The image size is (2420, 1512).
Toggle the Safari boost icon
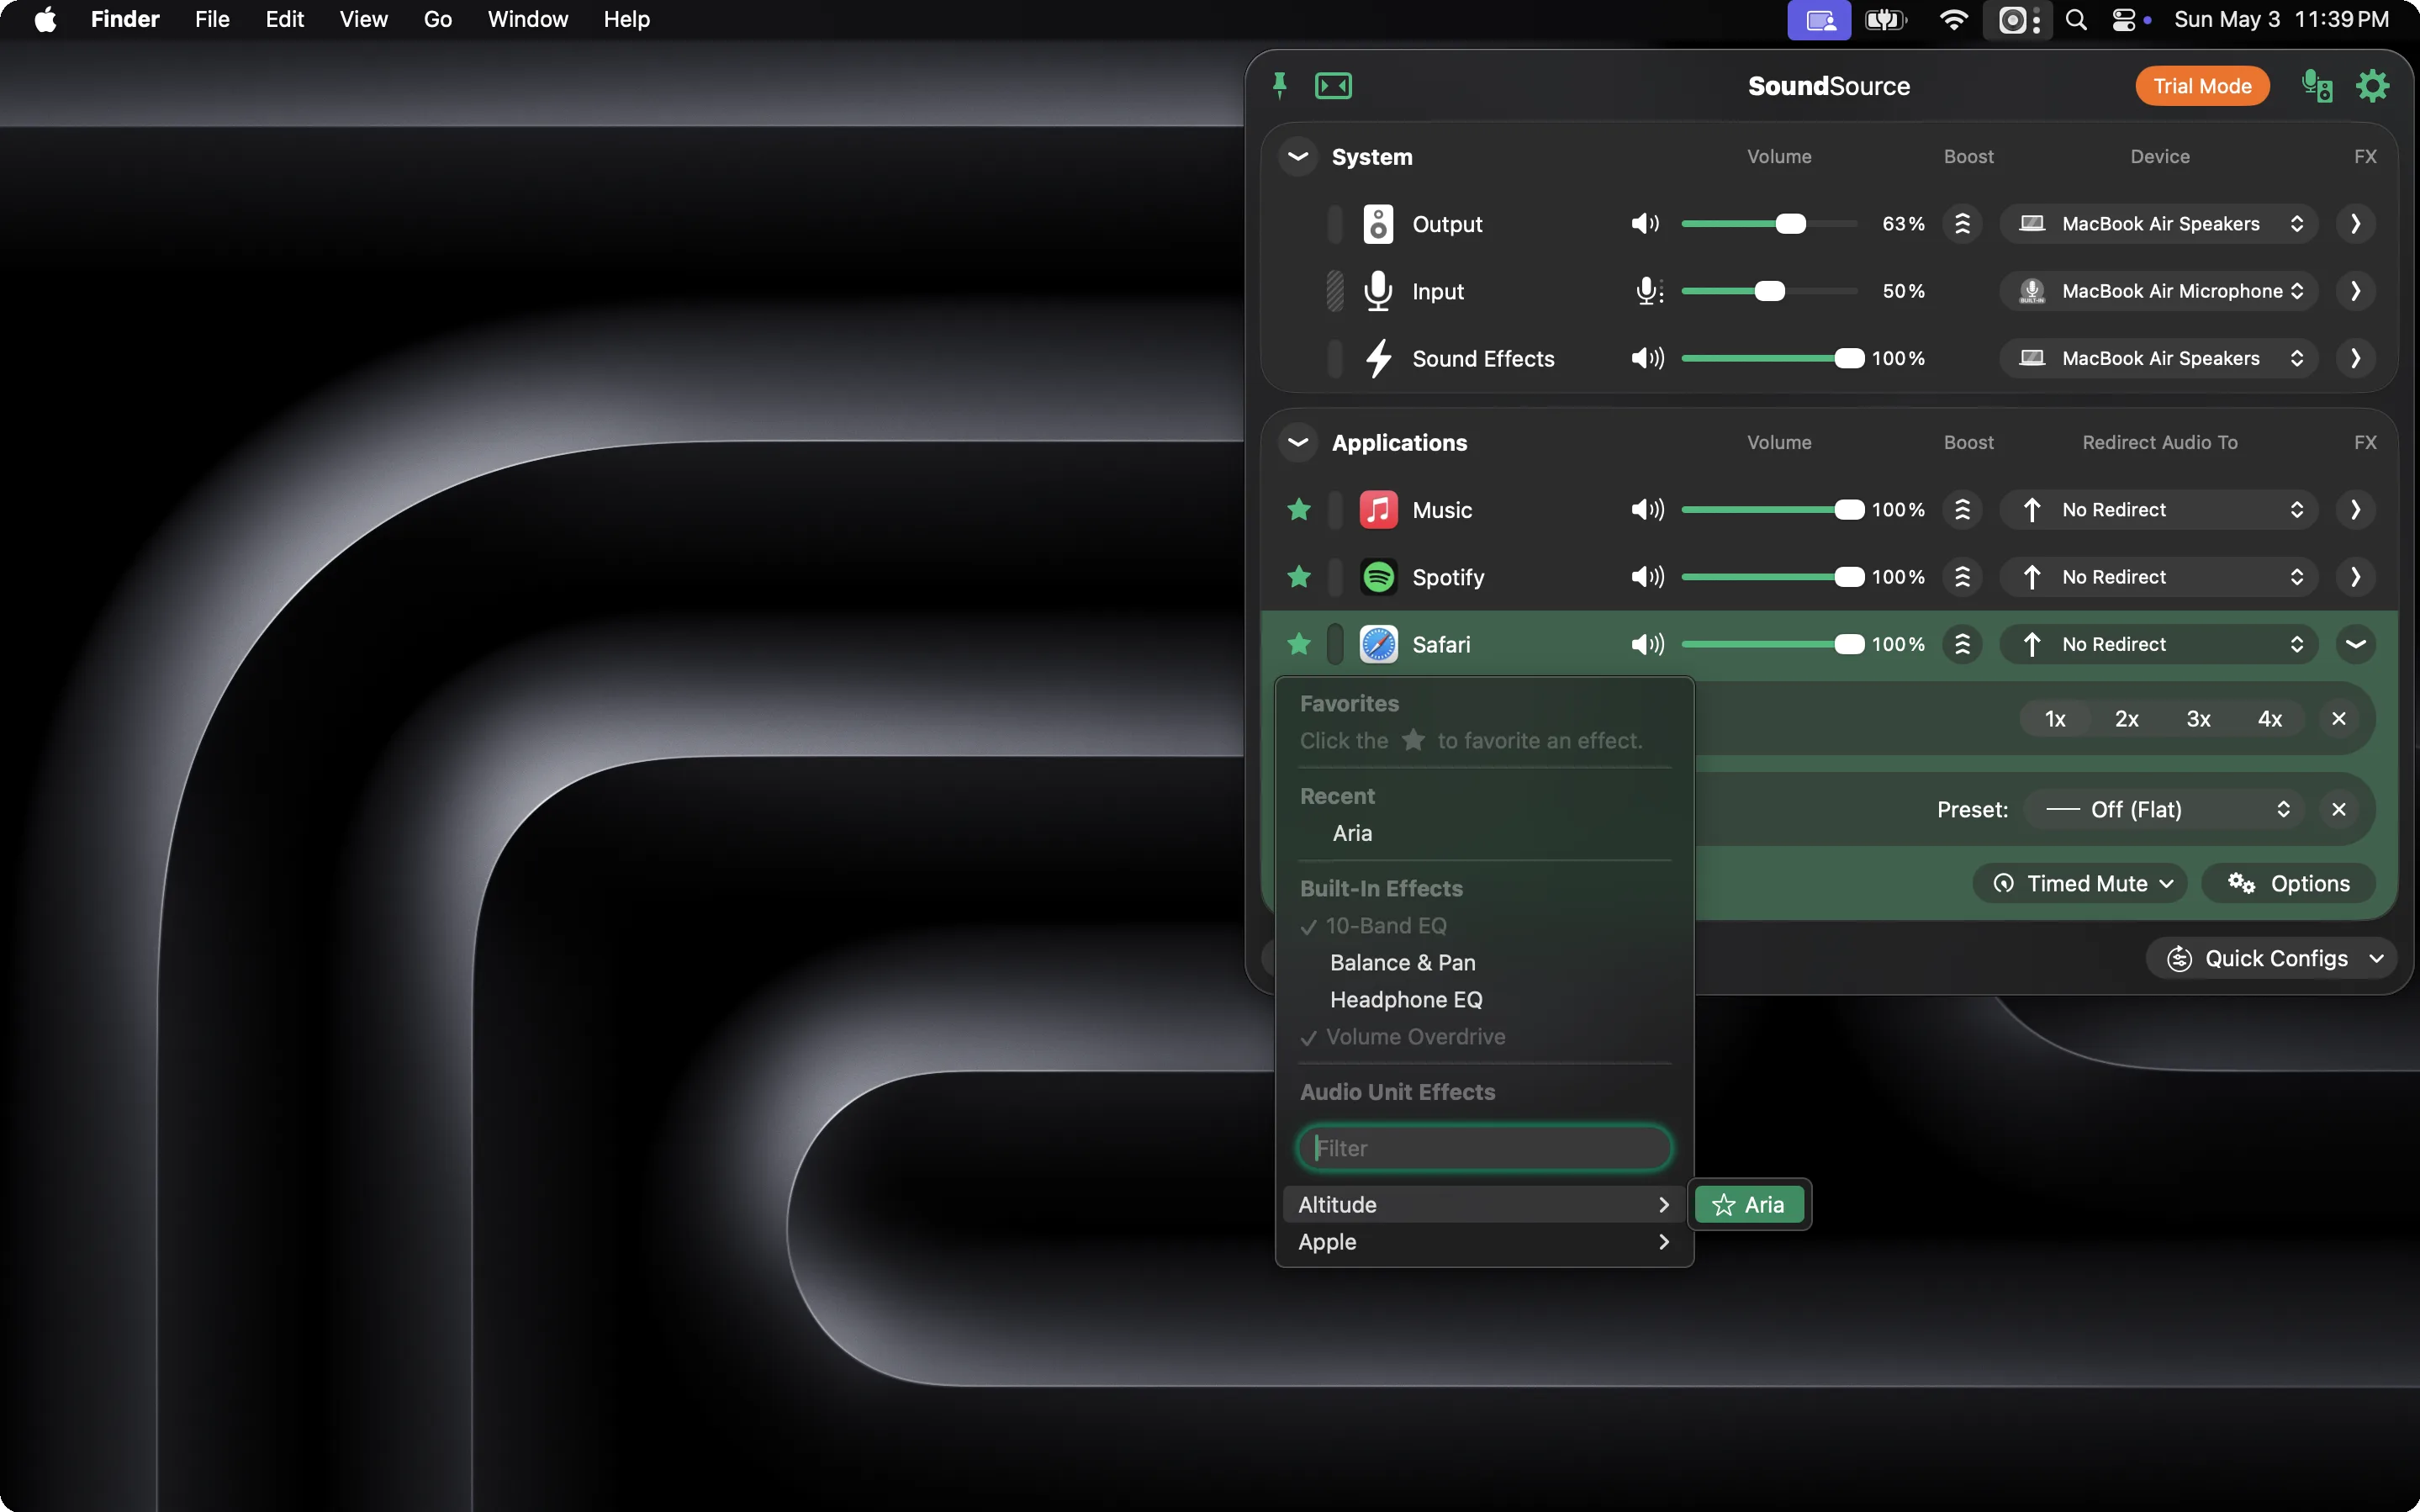click(1963, 644)
